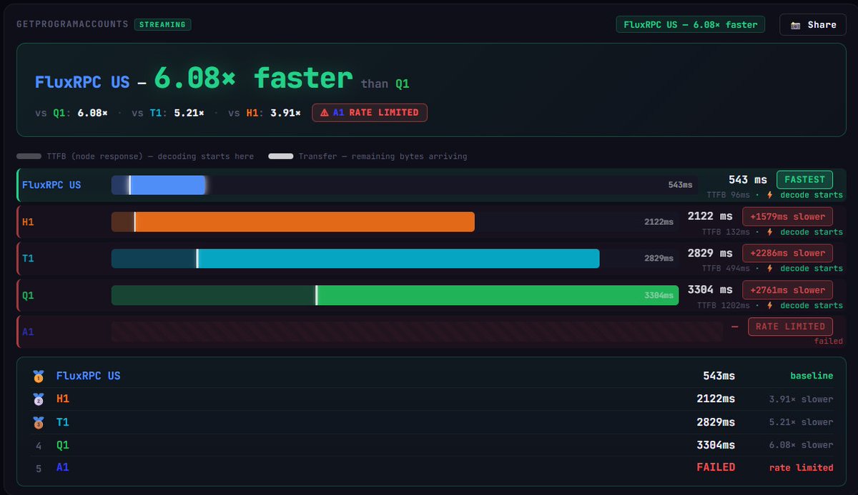Click the 'vs H1: 3.91×' summary text
Viewport: 858px width, 495px height.
tap(265, 113)
